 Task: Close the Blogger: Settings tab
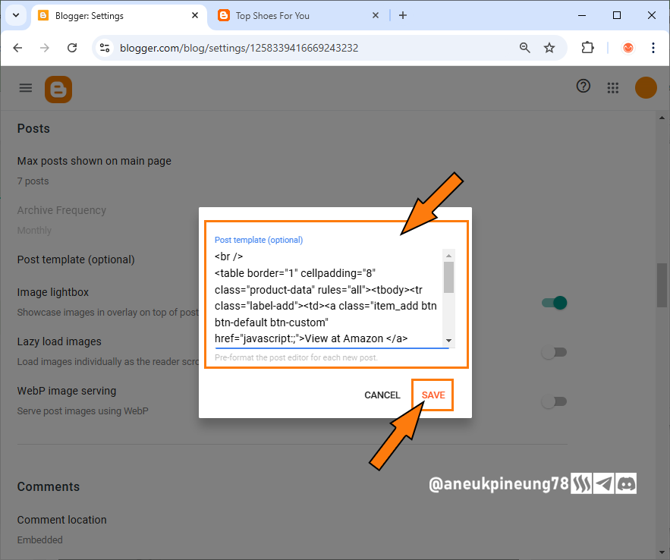pos(195,15)
